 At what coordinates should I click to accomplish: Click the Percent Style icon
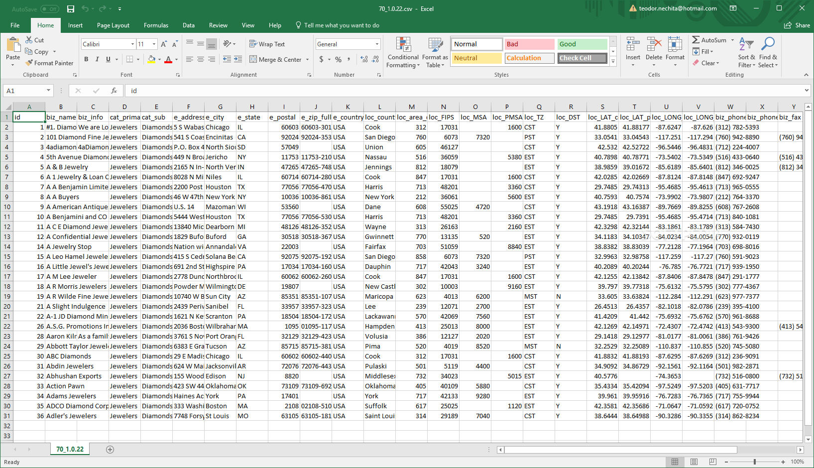pyautogui.click(x=339, y=59)
